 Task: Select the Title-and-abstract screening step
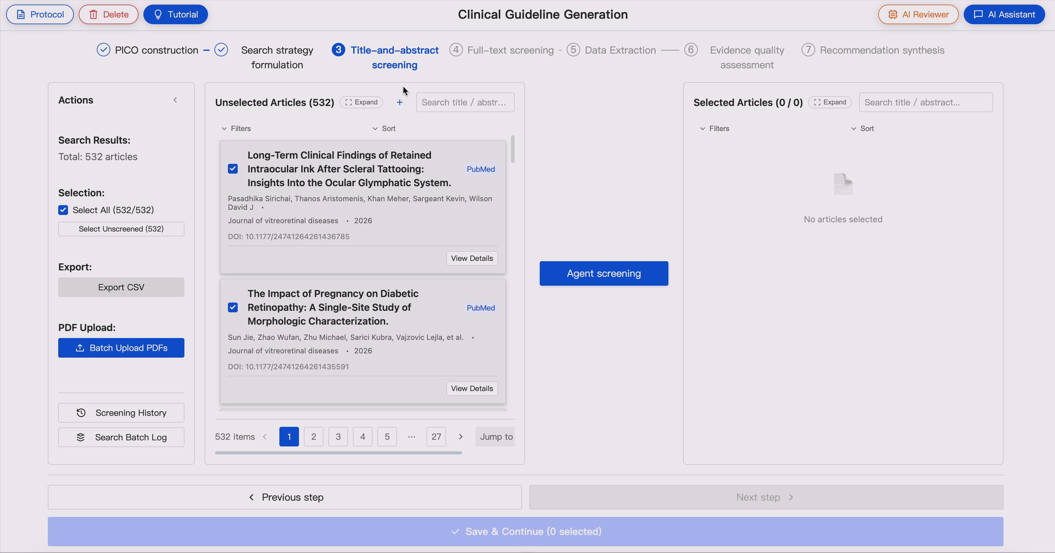coord(385,57)
